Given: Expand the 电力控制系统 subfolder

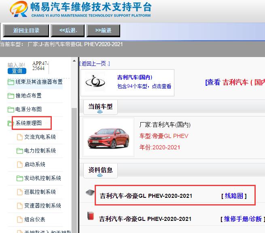Looking at the screenshot, I should [40, 150].
